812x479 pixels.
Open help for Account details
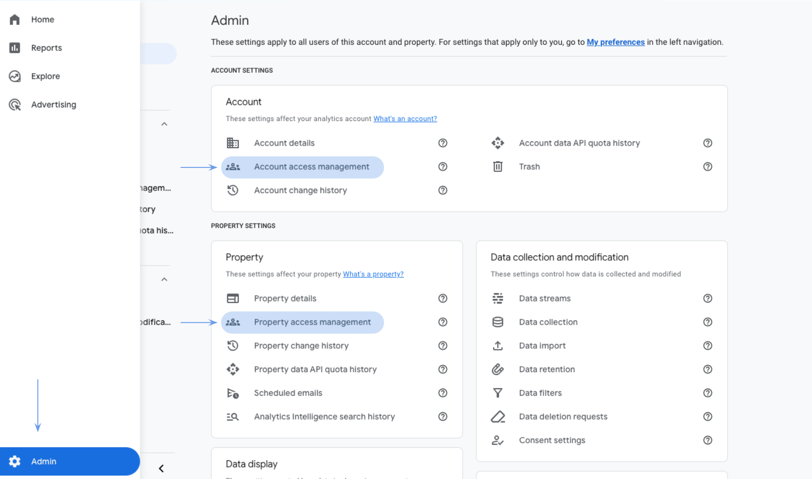coord(443,143)
